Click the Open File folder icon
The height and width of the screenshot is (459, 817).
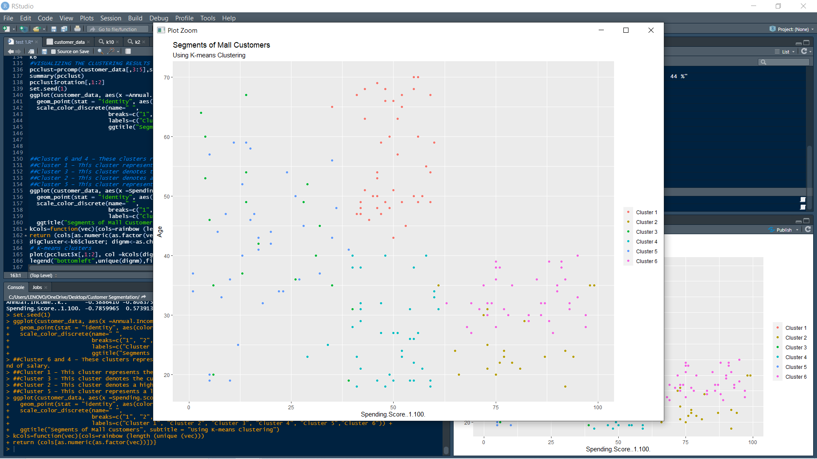[x=36, y=29]
